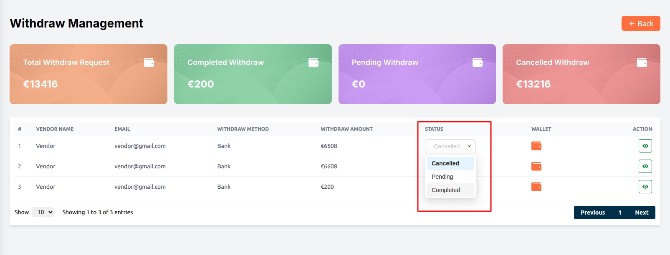The width and height of the screenshot is (670, 255).
Task: Click the Next pagination button
Action: coord(641,212)
